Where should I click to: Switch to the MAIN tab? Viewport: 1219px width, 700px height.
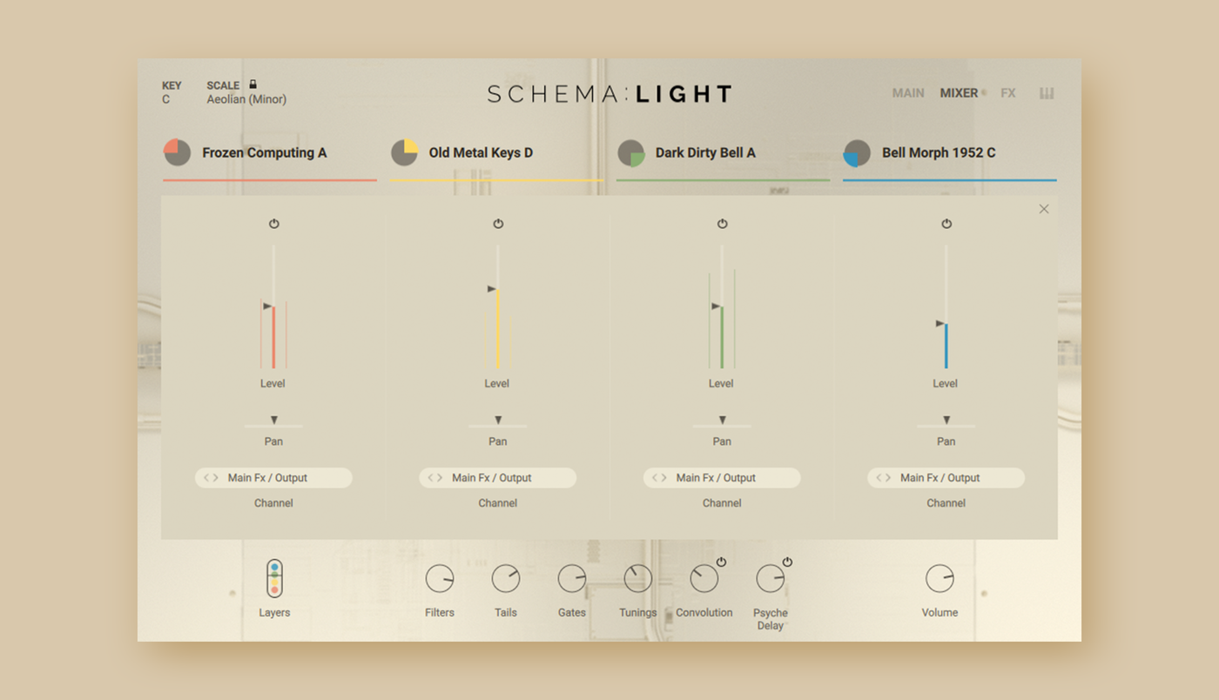click(x=908, y=93)
